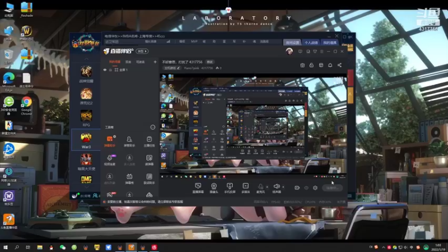Click the stream preview area
This screenshot has height=252, width=448.
click(x=253, y=127)
